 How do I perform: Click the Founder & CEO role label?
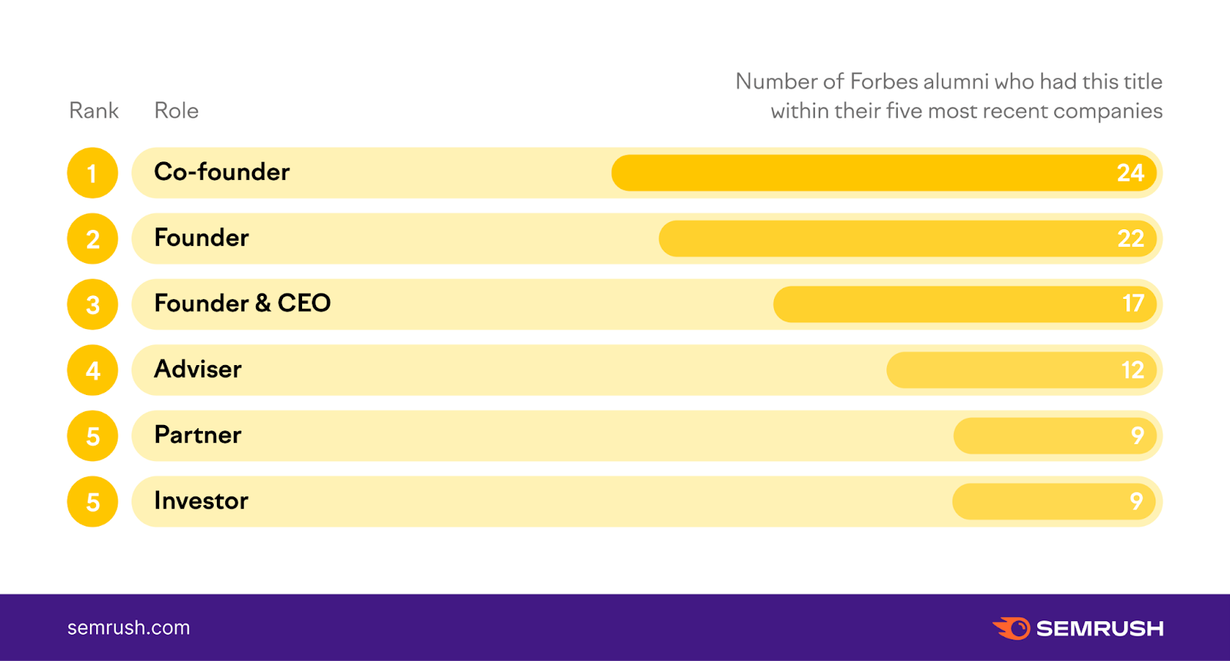point(242,304)
